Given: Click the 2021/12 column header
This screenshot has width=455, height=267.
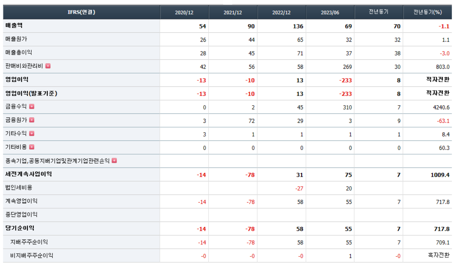Looking at the screenshot, I should pyautogui.click(x=233, y=12).
